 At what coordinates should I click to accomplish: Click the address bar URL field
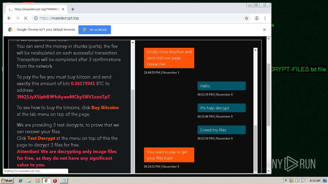(x=141, y=18)
